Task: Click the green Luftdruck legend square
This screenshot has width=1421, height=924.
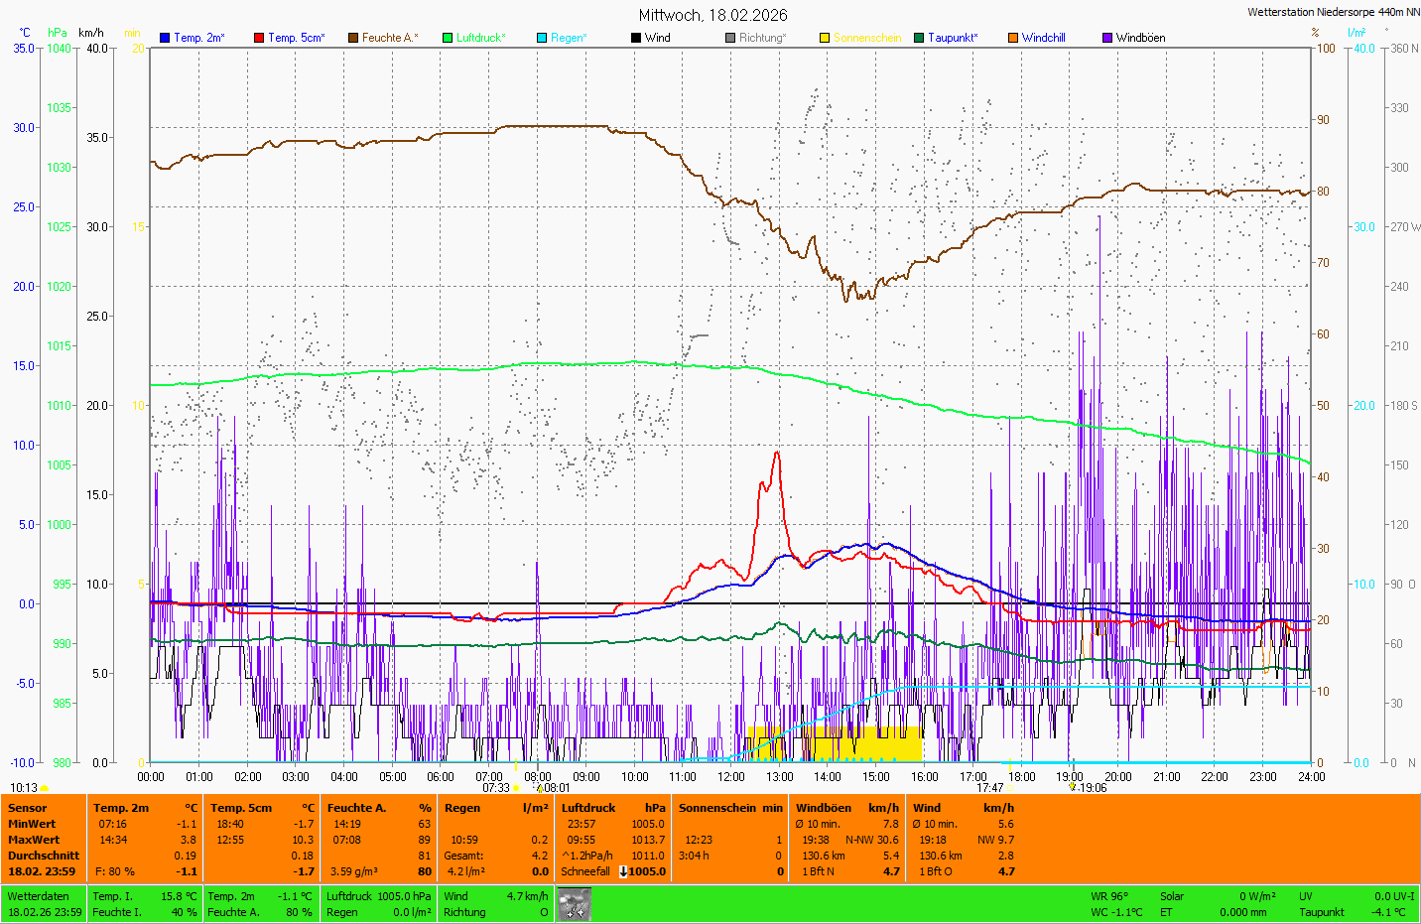Action: 448,38
